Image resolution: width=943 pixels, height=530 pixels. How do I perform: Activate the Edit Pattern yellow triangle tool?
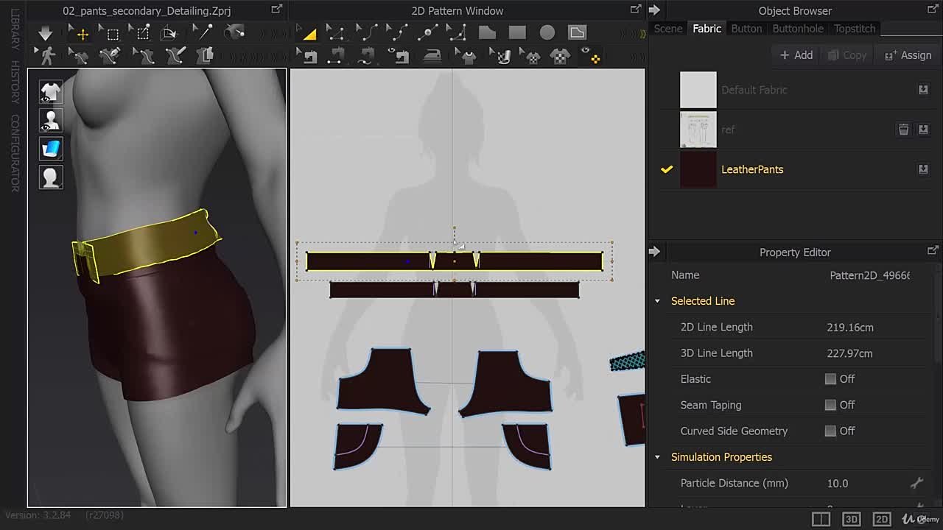tap(308, 33)
